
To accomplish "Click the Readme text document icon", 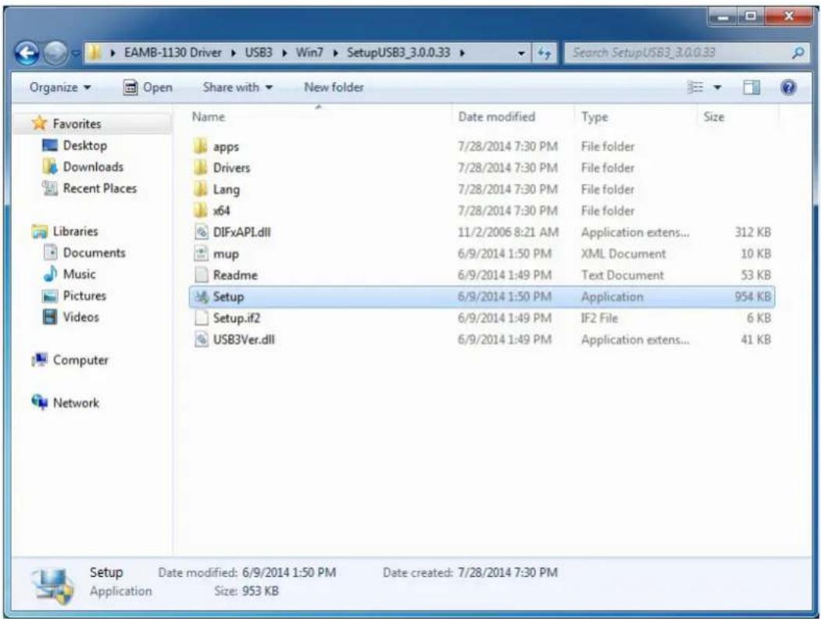I will pos(201,275).
